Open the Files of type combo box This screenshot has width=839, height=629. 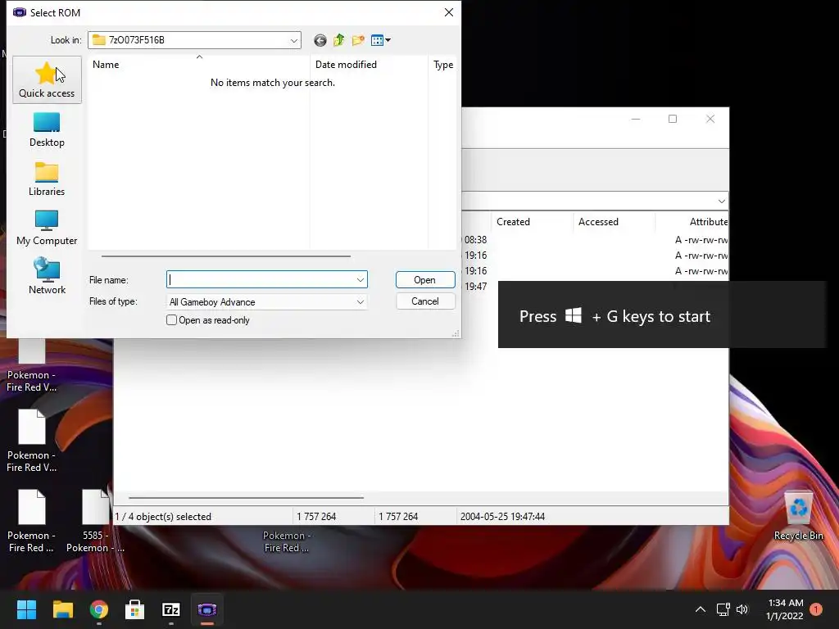(267, 302)
